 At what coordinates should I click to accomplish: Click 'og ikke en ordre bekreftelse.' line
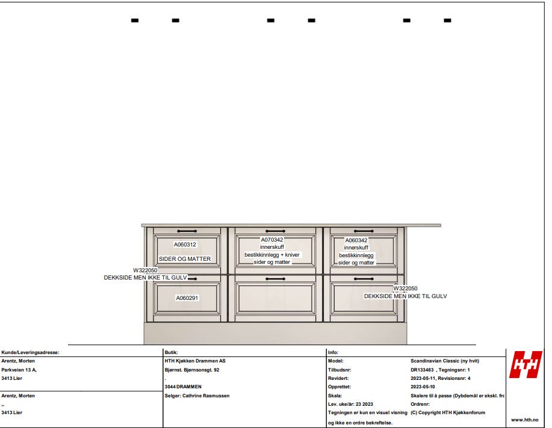[360, 423]
